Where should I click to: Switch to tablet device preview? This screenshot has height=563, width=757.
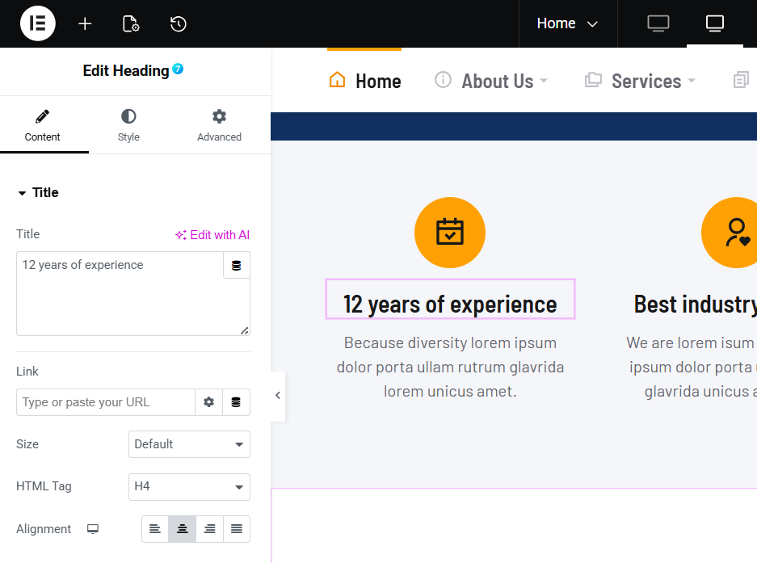715,23
